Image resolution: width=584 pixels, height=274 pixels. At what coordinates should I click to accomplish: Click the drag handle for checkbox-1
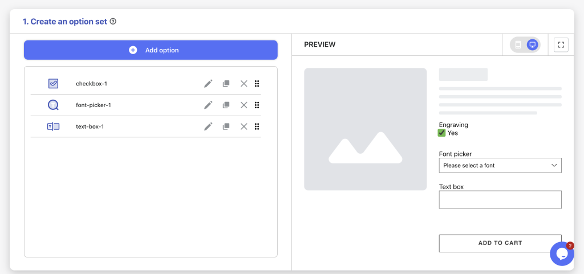click(x=257, y=84)
